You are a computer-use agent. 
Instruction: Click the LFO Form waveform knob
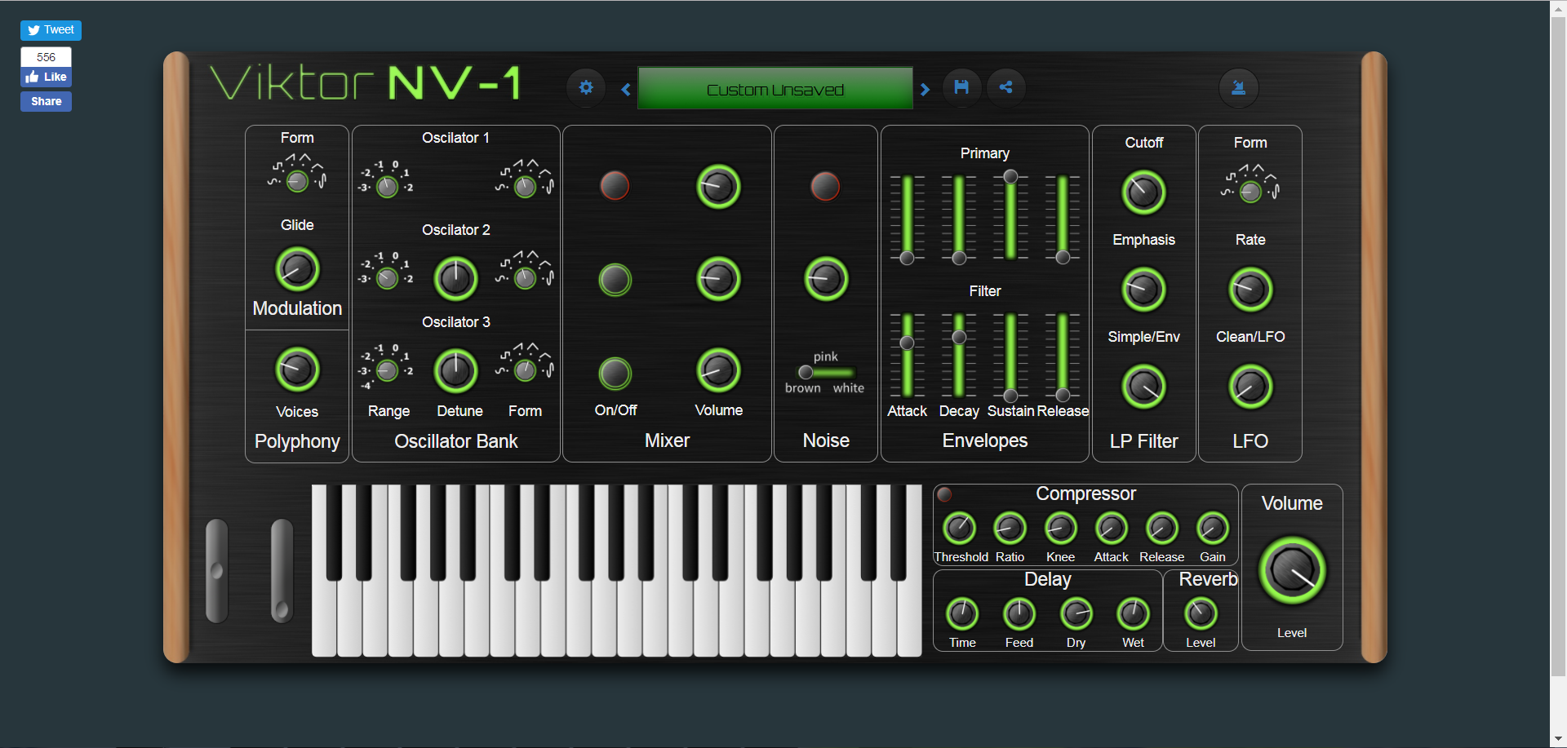point(1250,193)
